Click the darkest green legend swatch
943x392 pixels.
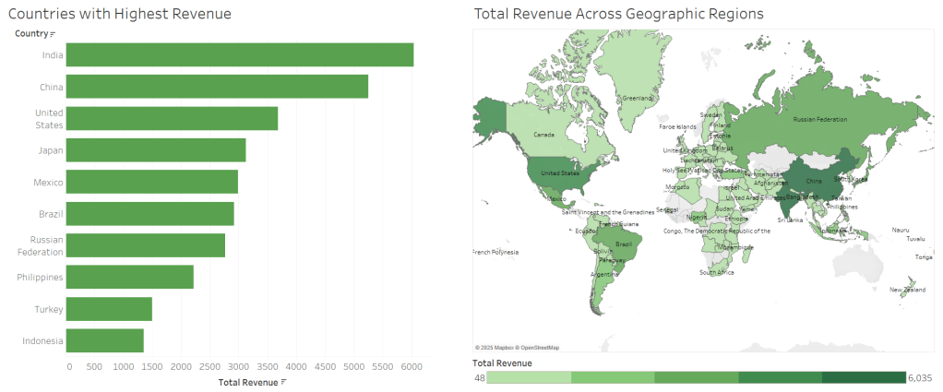pos(864,377)
